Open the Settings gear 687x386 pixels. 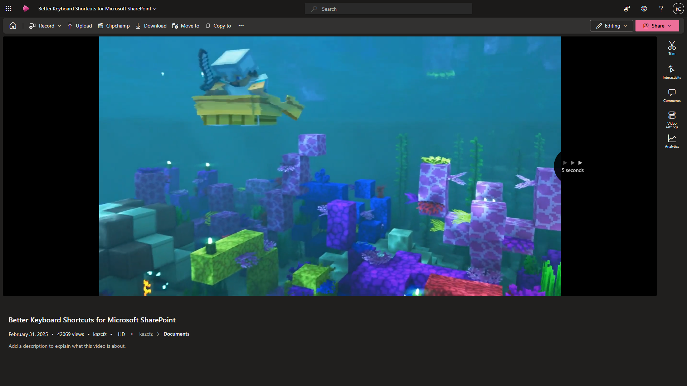click(644, 9)
